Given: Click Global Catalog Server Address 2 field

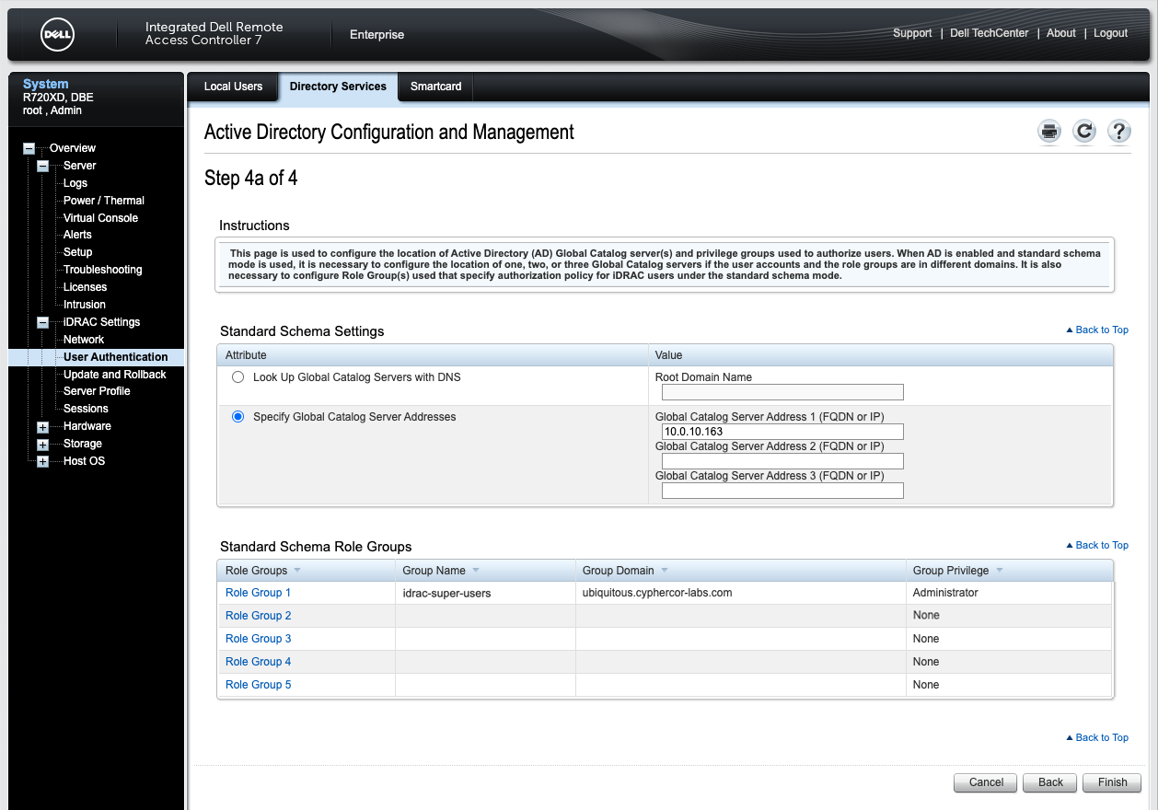Looking at the screenshot, I should (782, 461).
